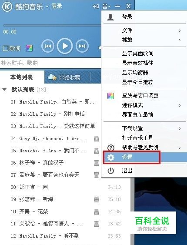Viewport: 187px width, 245px height.
Task: Click the MV icon on song 04
Action: (97, 138)
